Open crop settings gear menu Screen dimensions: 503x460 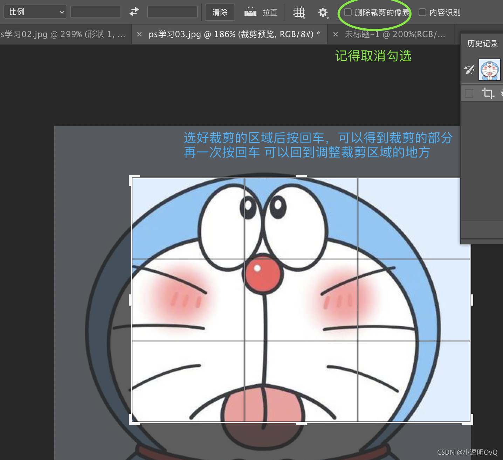pyautogui.click(x=323, y=13)
